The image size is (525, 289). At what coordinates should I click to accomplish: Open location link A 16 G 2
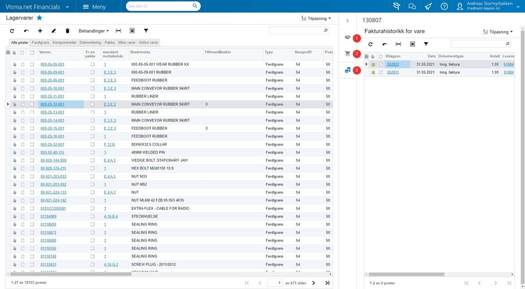pos(111,264)
